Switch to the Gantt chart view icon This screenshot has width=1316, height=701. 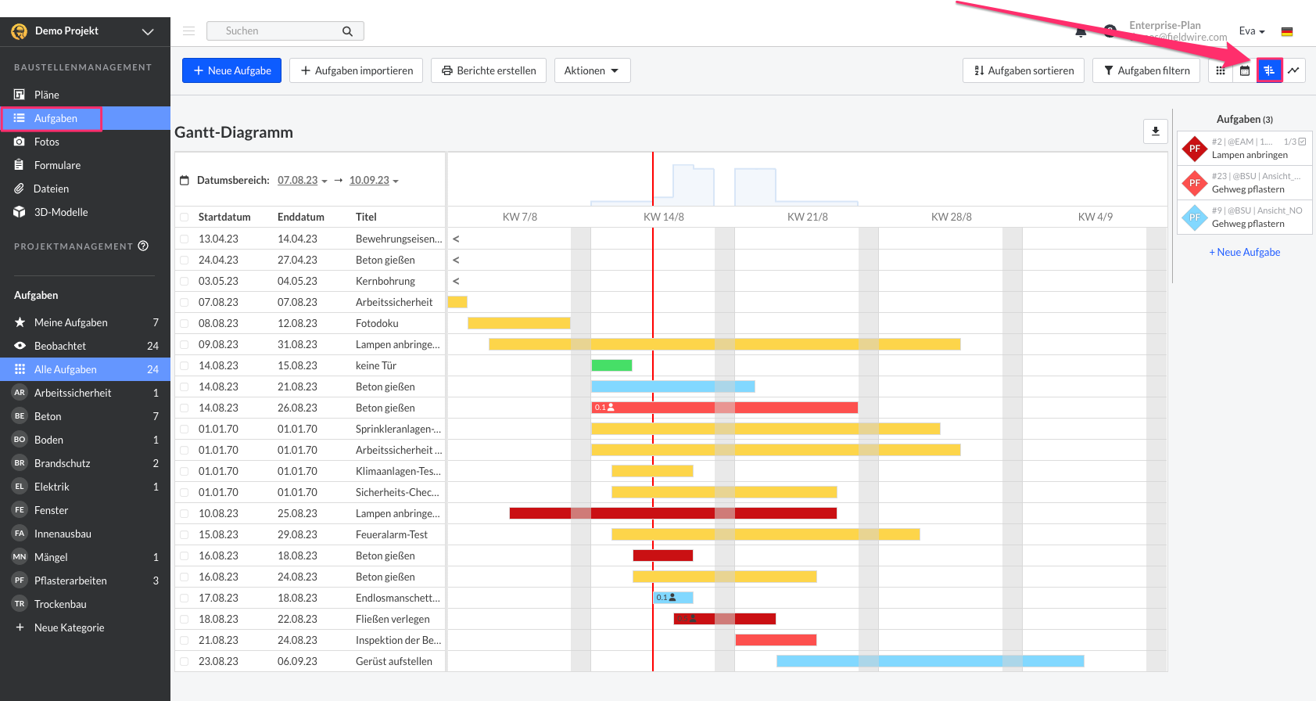(x=1269, y=70)
